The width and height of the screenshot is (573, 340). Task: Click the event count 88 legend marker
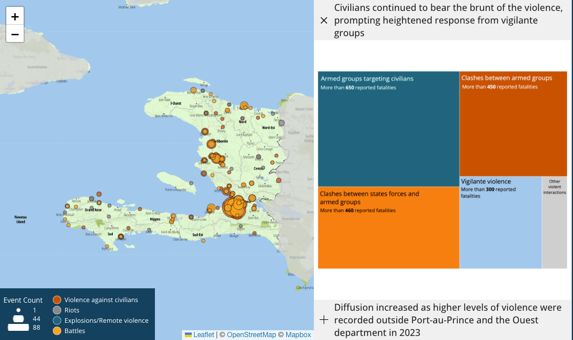click(x=18, y=328)
